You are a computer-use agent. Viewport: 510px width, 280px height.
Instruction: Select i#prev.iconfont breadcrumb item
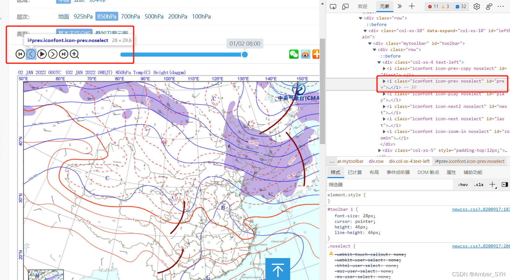point(470,161)
